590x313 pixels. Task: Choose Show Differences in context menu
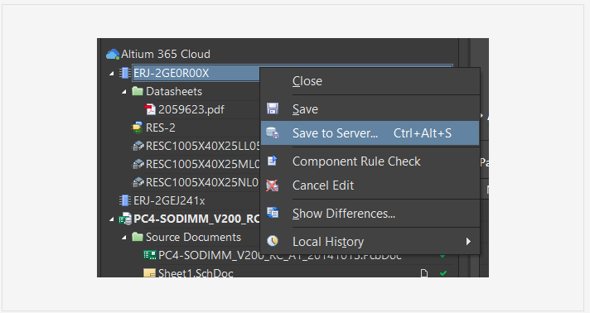click(344, 214)
